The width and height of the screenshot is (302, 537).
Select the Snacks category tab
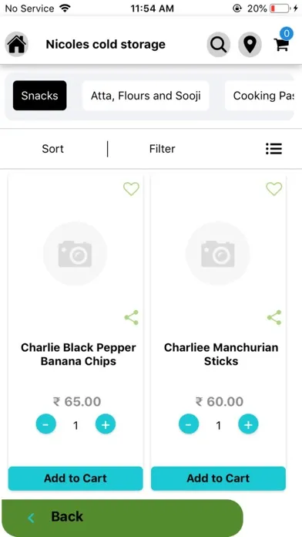(x=39, y=96)
